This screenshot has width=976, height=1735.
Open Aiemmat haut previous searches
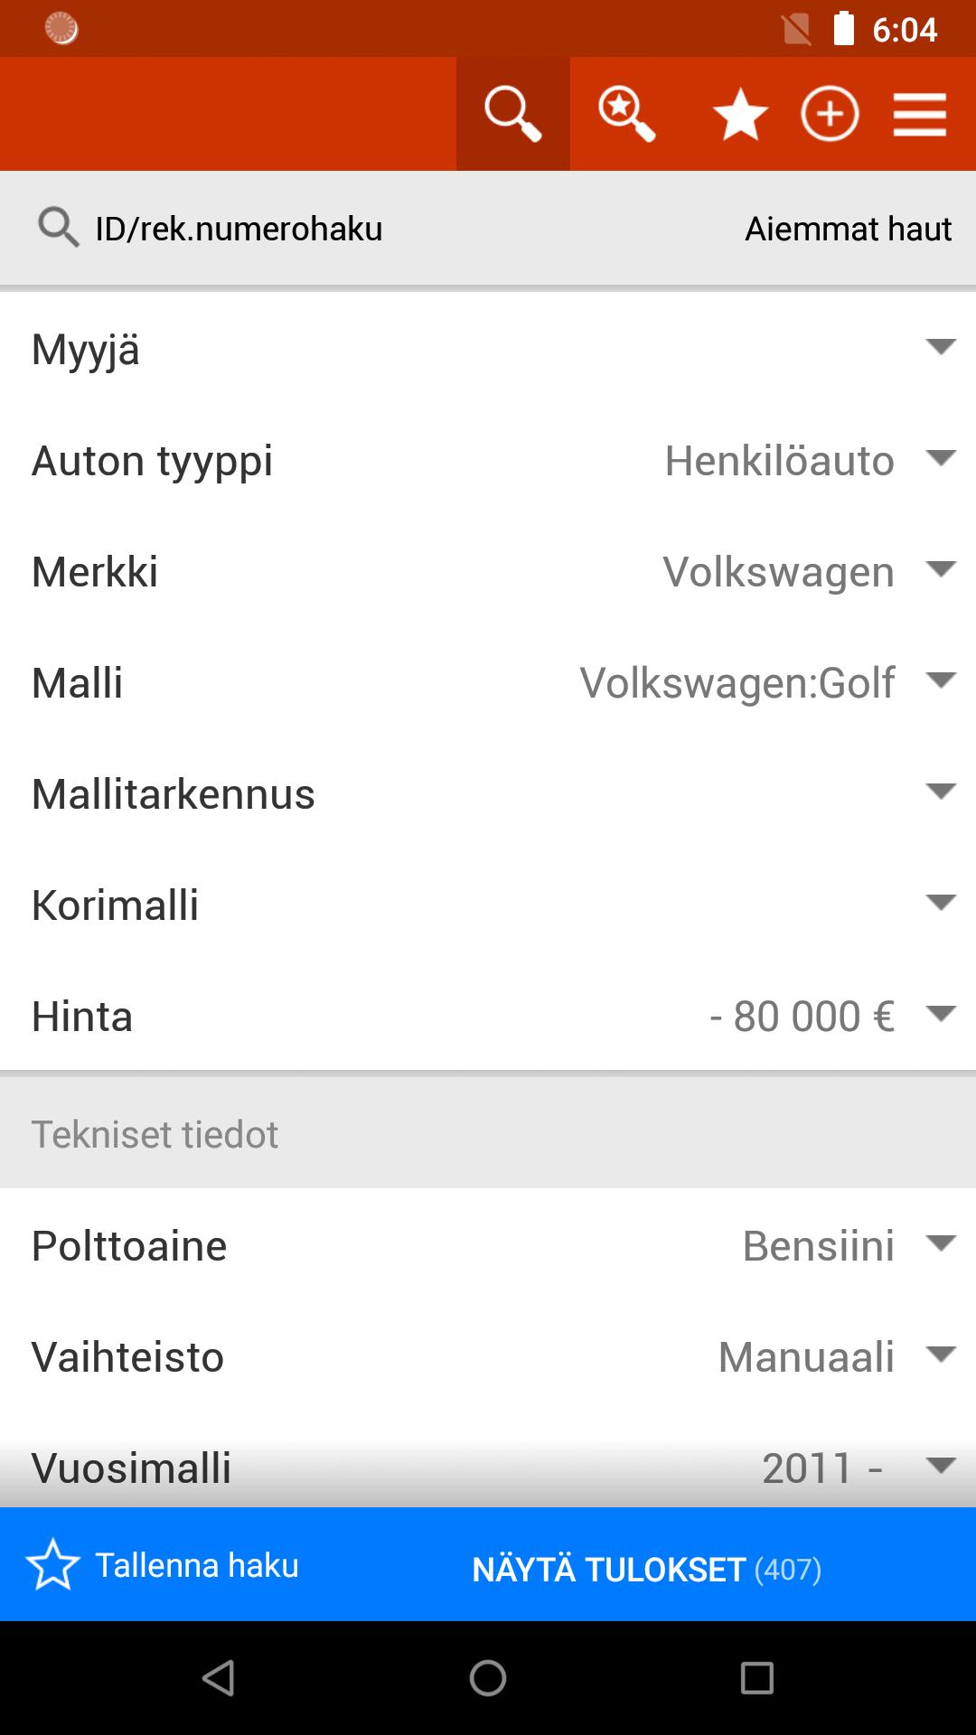pyautogui.click(x=848, y=229)
